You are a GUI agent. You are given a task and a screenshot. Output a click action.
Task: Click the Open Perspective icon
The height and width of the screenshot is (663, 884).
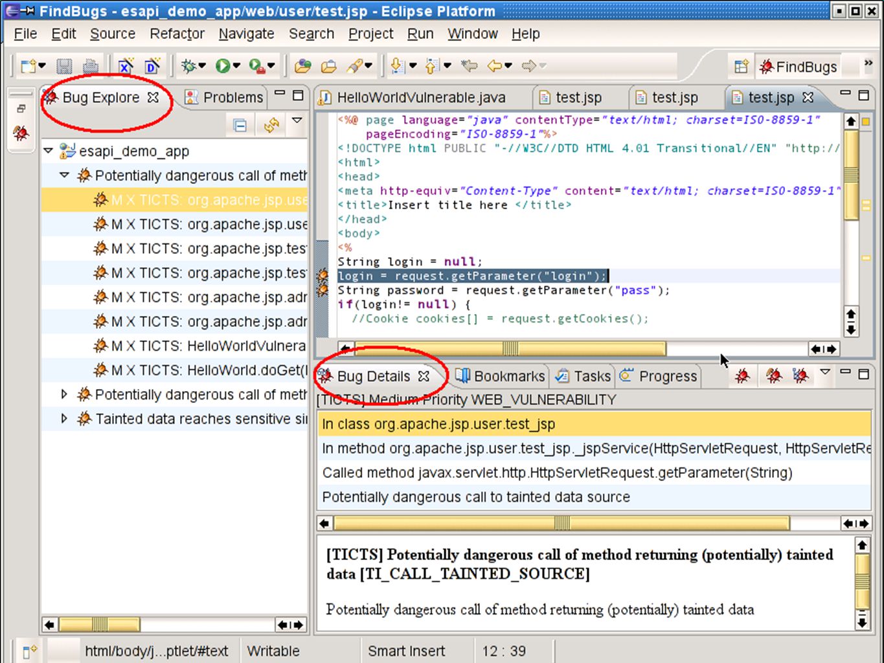[742, 67]
